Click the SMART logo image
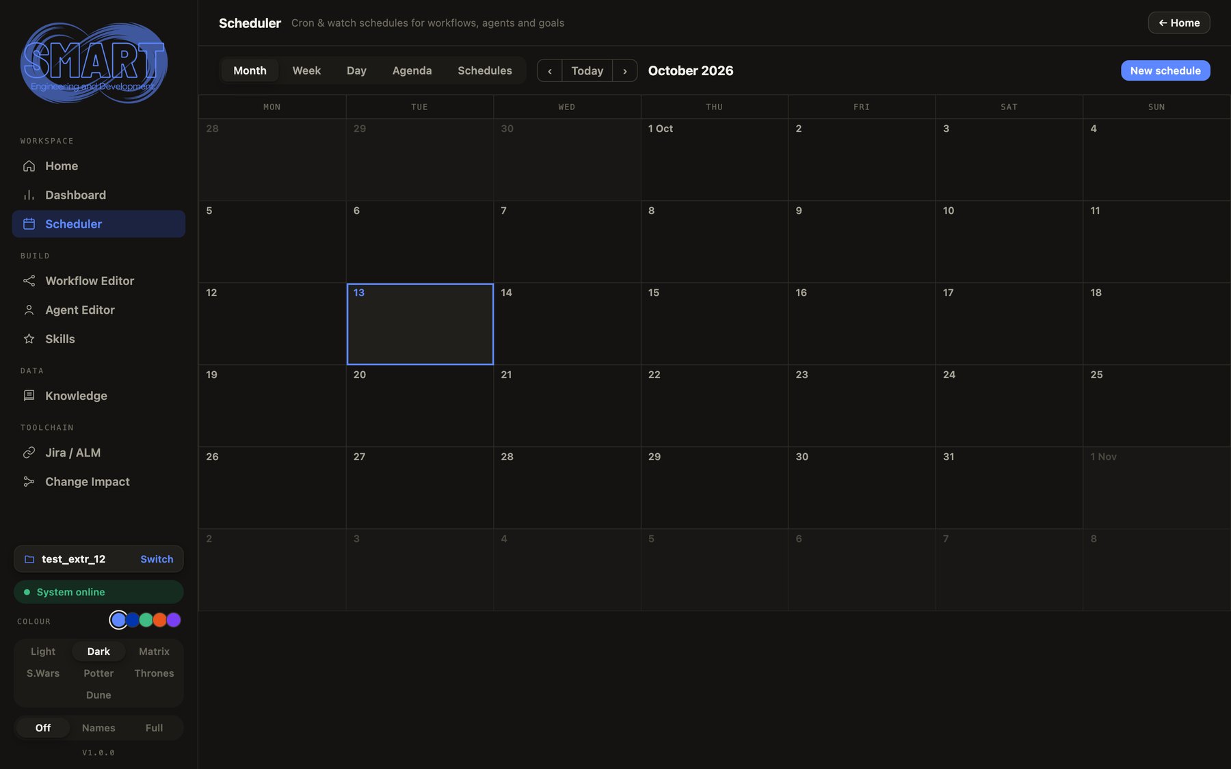Image resolution: width=1231 pixels, height=769 pixels. click(94, 63)
